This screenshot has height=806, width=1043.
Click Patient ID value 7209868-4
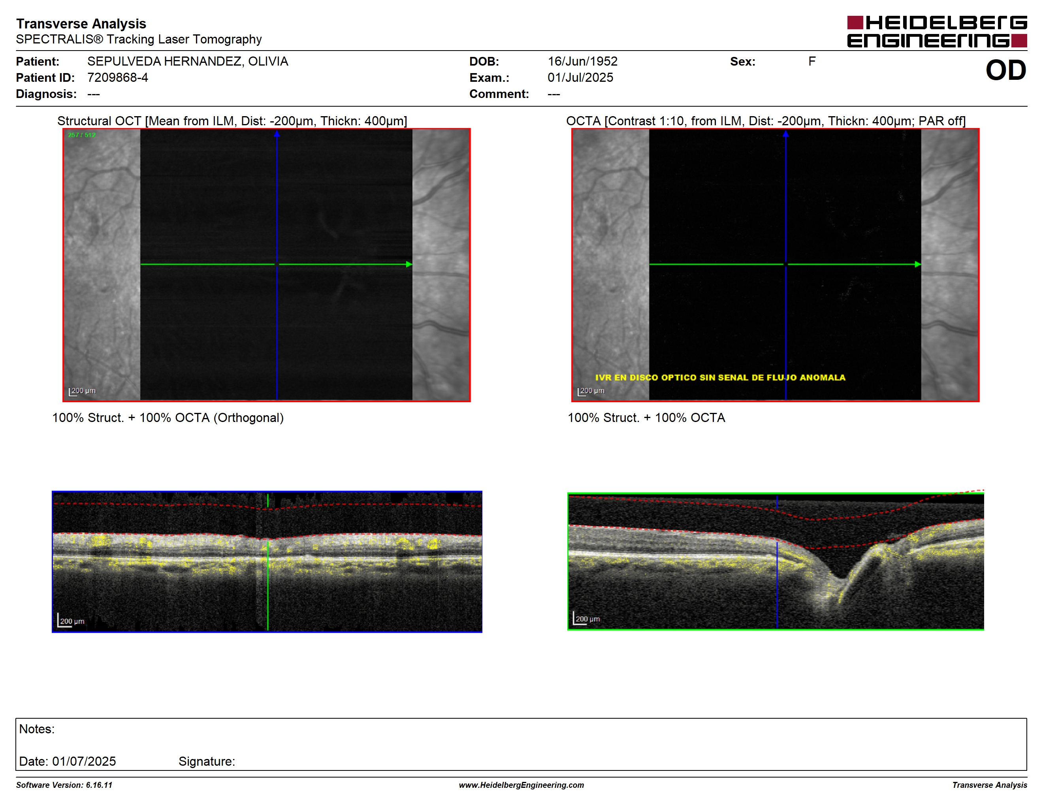pos(117,77)
